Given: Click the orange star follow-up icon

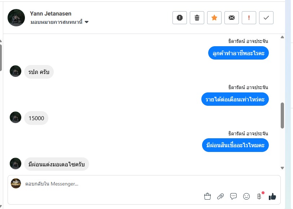Looking at the screenshot, I should pos(214,18).
